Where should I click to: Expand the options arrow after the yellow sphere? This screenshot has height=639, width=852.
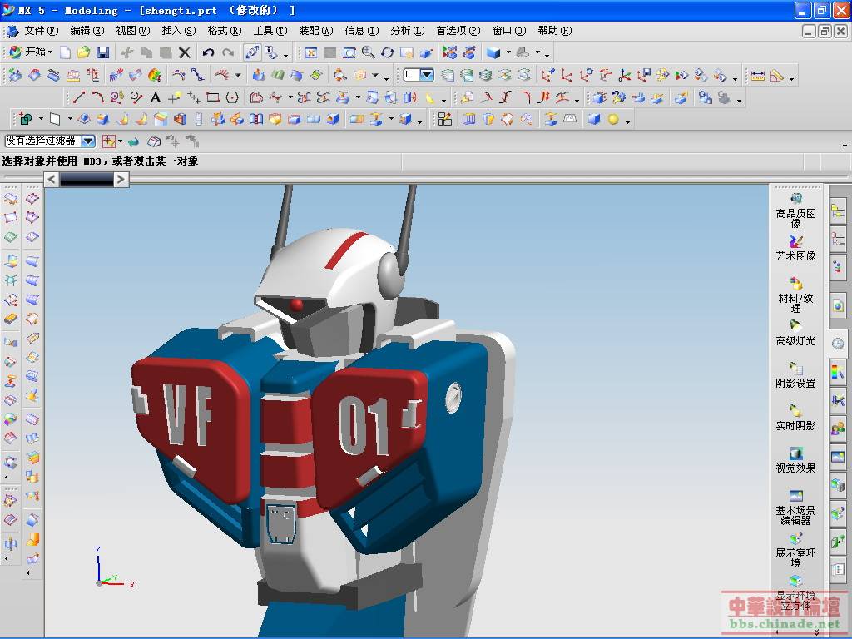(627, 121)
